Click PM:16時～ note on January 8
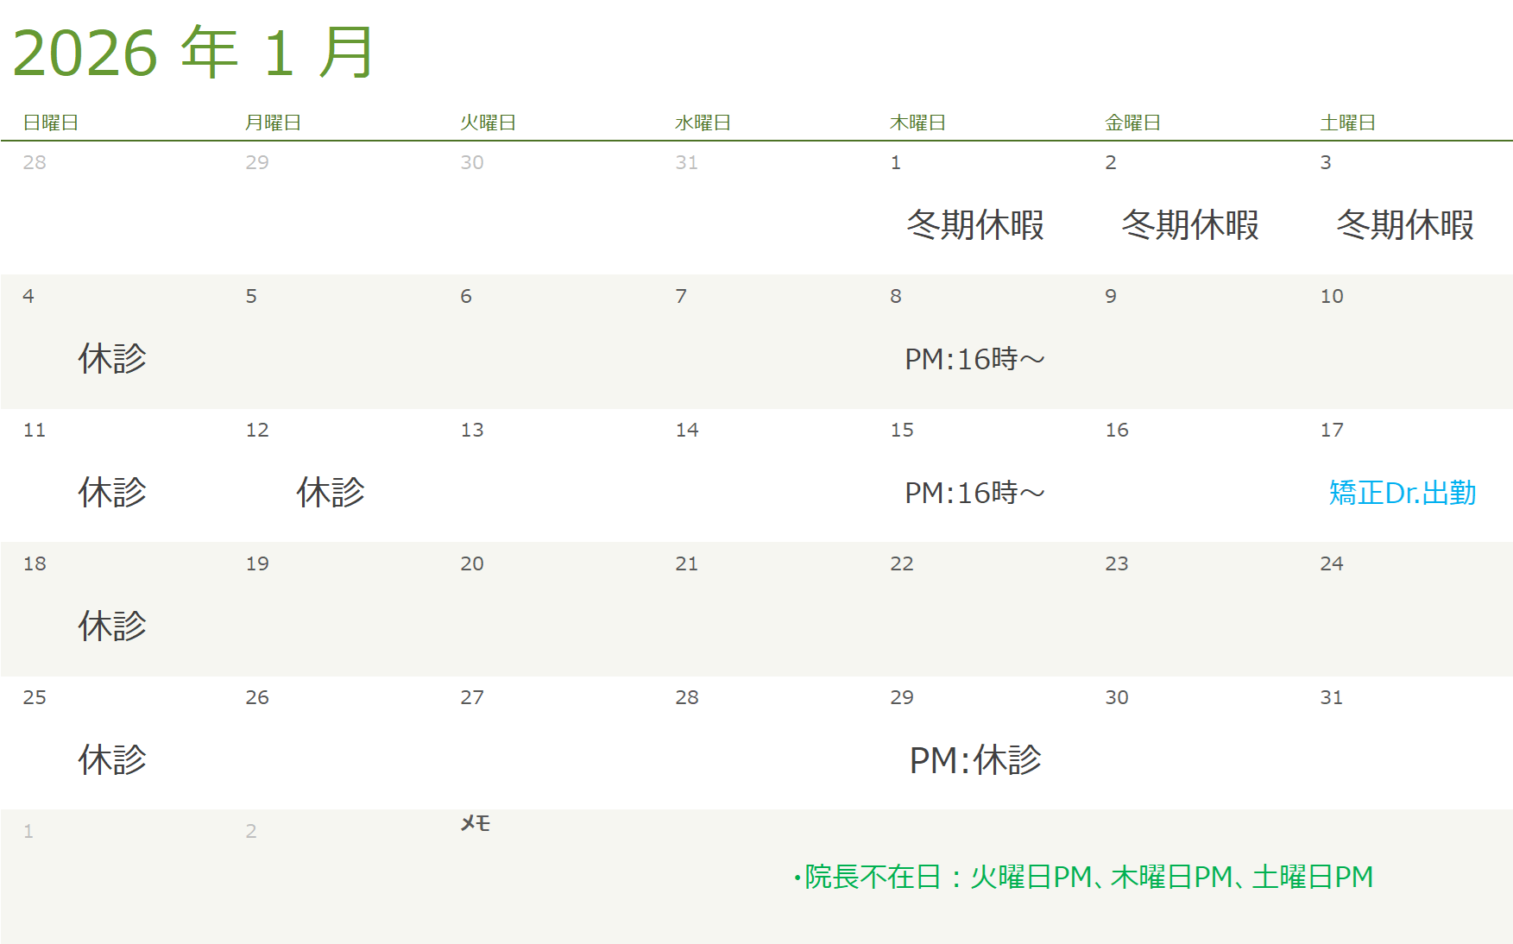Image resolution: width=1513 pixels, height=944 pixels. [x=974, y=359]
